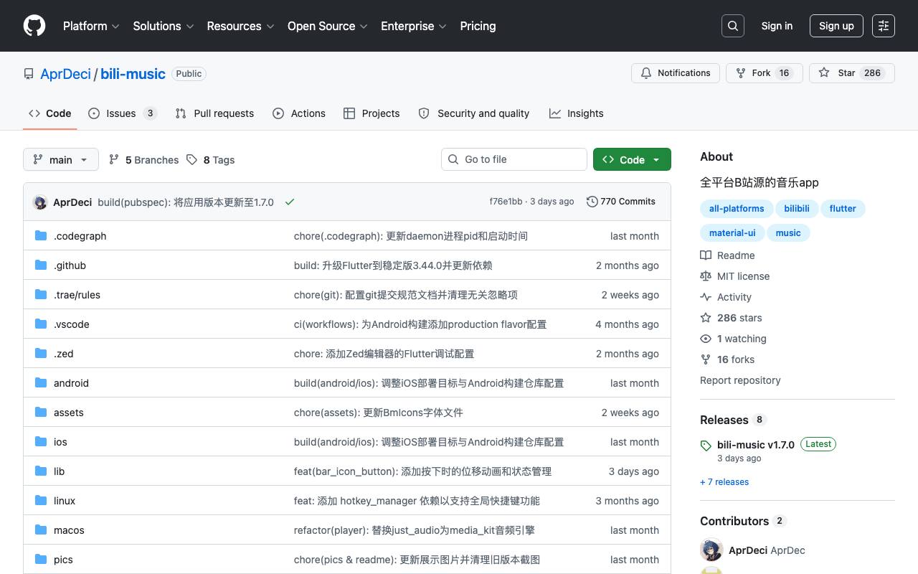
Task: Open the .zed folder name
Action: 63,354
